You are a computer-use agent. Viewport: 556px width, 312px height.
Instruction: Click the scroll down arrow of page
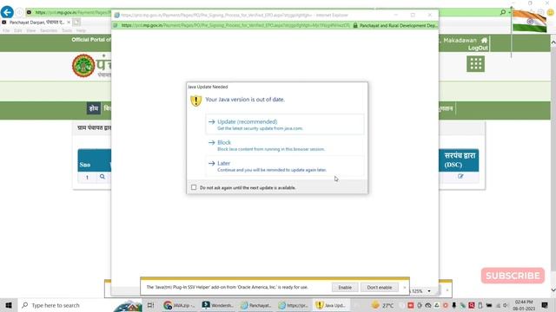coord(553,289)
